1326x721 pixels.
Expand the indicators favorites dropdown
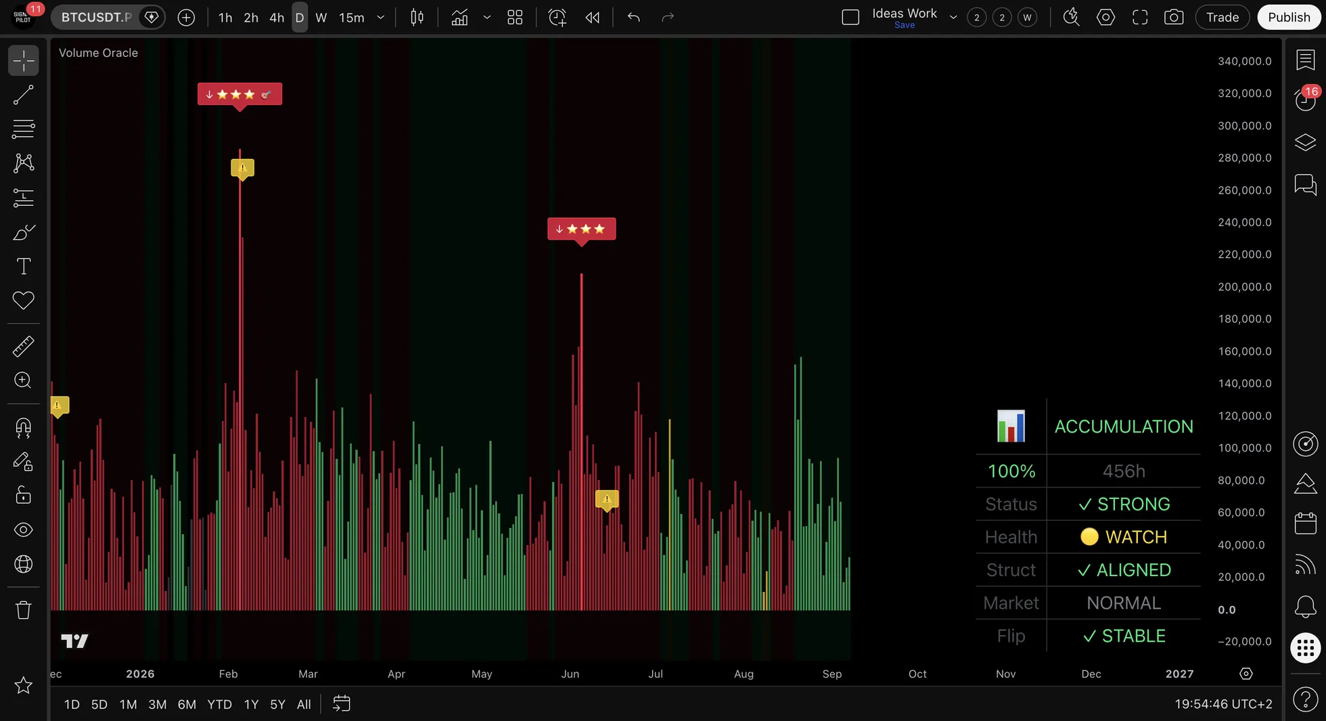pyautogui.click(x=487, y=18)
